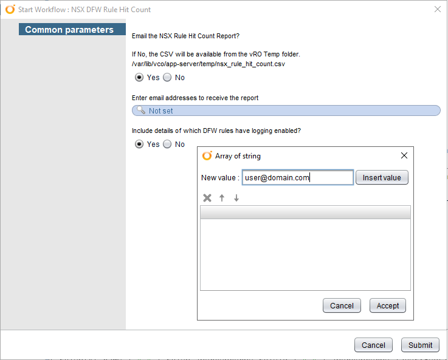This screenshot has width=448, height=360.
Task: Click the magnifier icon in Not set field
Action: (x=141, y=110)
